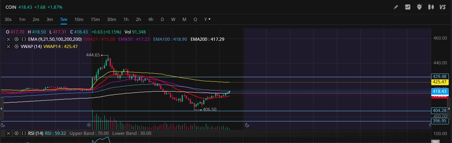
Task: Click the +1.87% header percent change
Action: [55, 7]
